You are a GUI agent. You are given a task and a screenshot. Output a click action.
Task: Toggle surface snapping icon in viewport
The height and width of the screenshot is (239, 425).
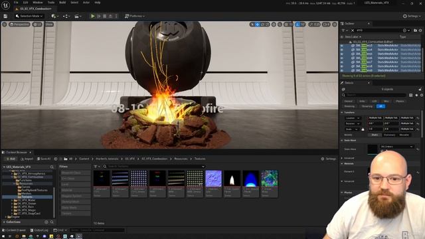point(280,25)
